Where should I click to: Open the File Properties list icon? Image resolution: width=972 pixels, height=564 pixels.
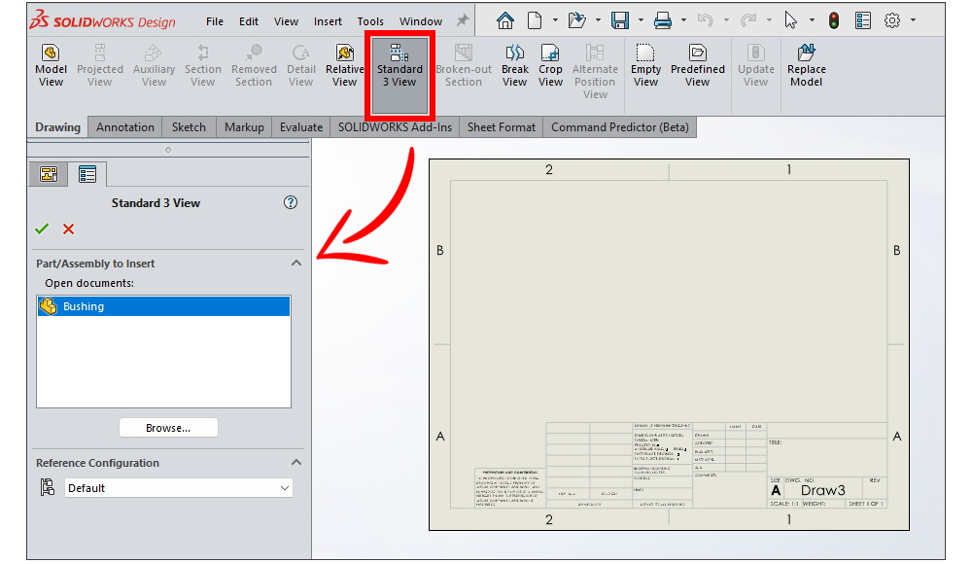click(863, 20)
